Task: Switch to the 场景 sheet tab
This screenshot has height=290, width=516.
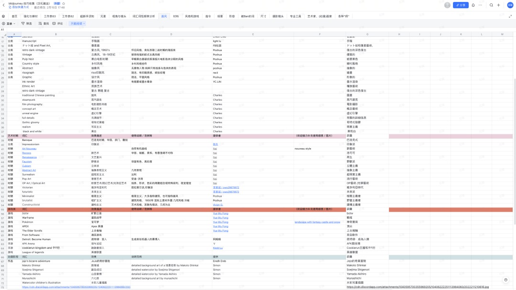Action: (x=220, y=16)
